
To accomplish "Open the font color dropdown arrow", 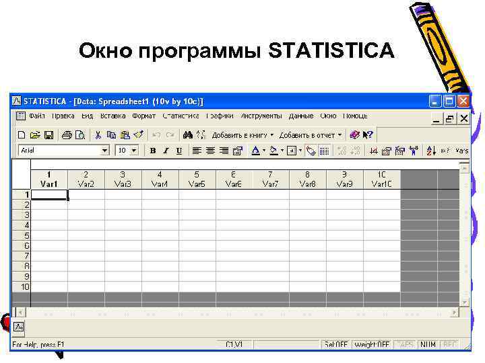I will (264, 151).
